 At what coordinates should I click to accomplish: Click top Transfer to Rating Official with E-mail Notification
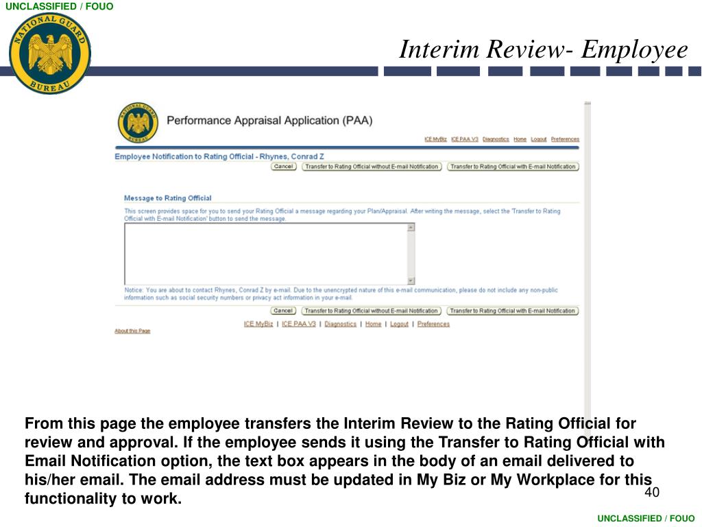[513, 167]
